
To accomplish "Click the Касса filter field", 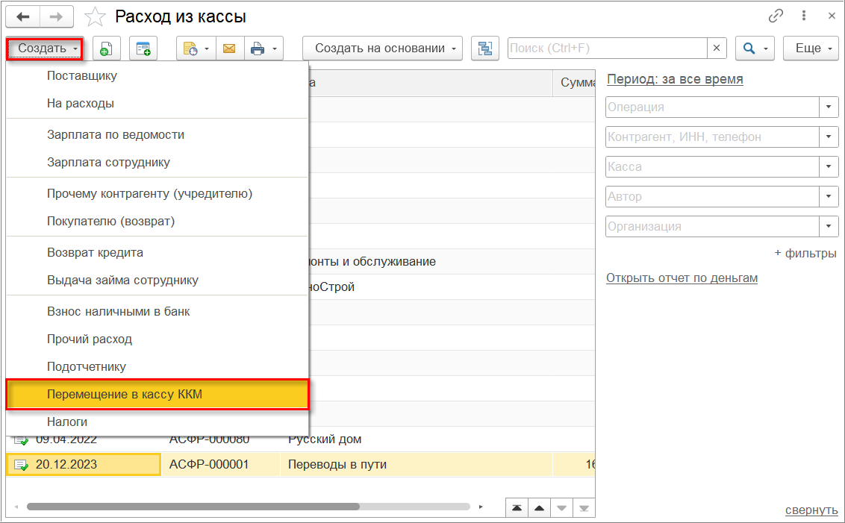I will (x=712, y=167).
